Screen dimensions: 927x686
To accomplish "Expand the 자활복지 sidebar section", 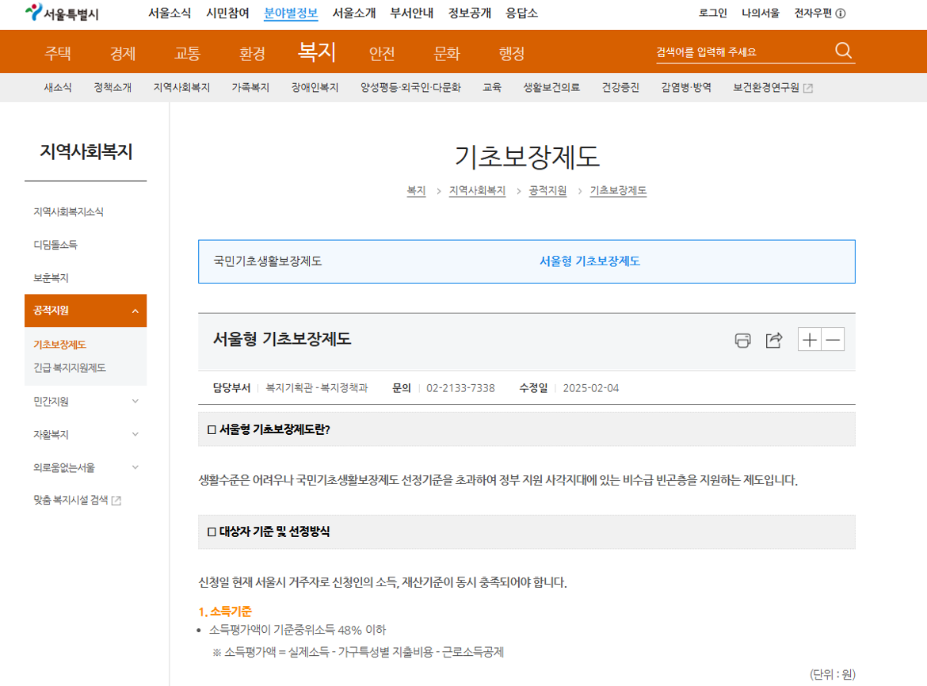I will (x=135, y=435).
